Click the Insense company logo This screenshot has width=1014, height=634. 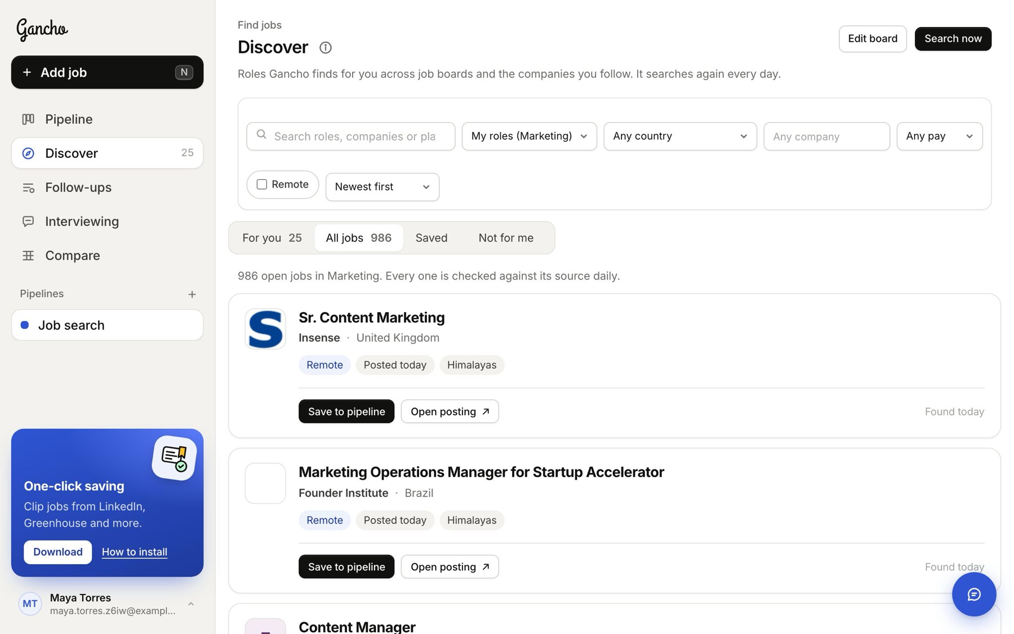pyautogui.click(x=265, y=329)
